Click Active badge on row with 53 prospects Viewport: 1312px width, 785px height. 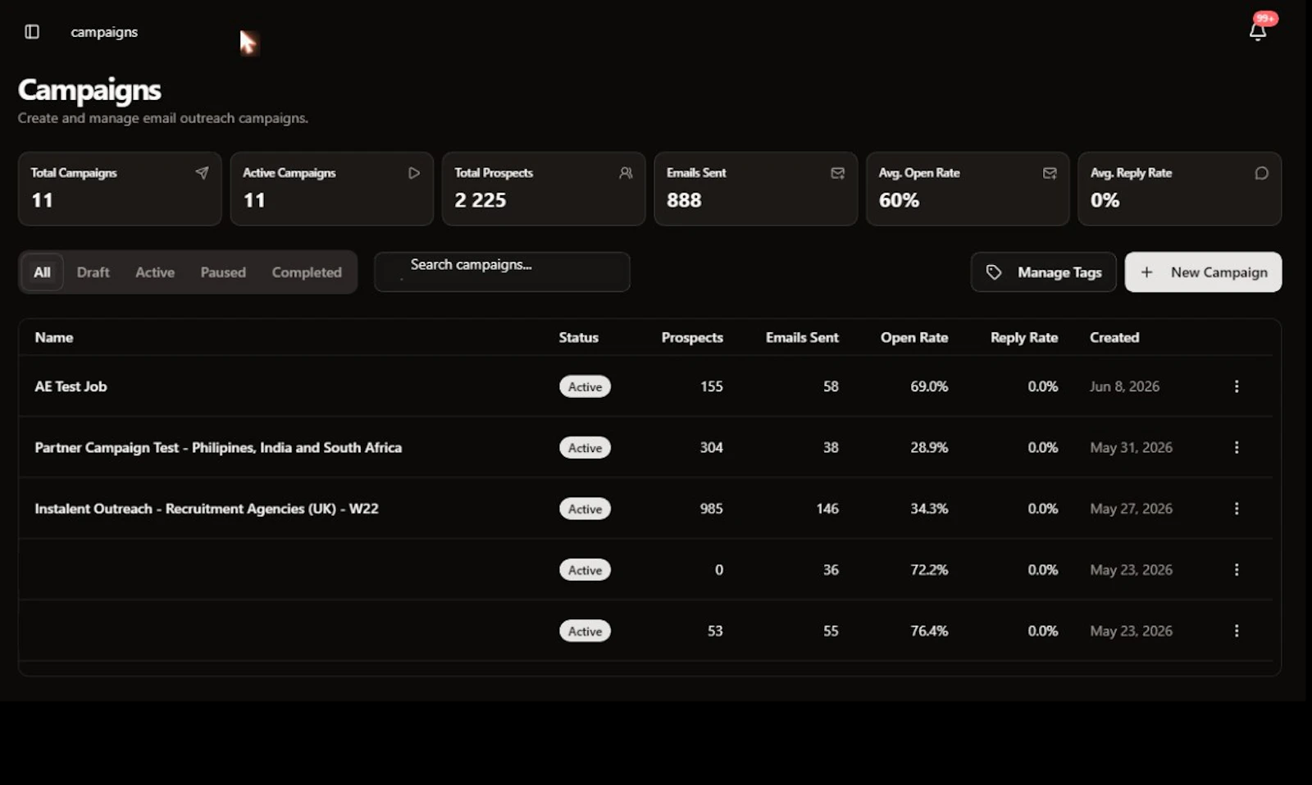[x=585, y=631]
